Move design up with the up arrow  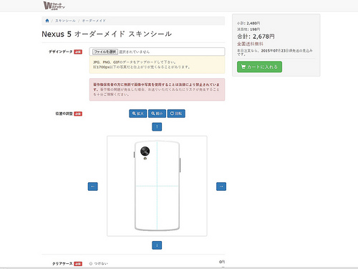157,127
